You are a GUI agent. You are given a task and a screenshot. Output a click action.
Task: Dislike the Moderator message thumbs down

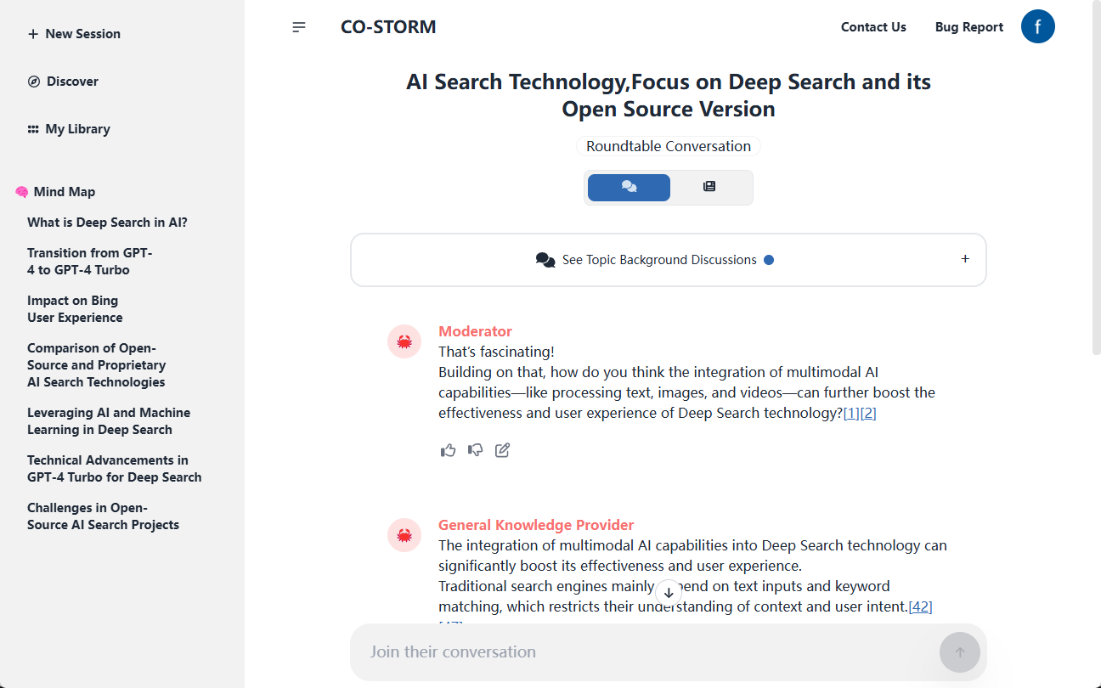(x=476, y=450)
